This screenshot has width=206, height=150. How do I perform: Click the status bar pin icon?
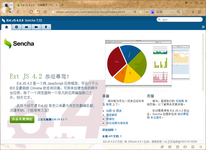click(162, 147)
